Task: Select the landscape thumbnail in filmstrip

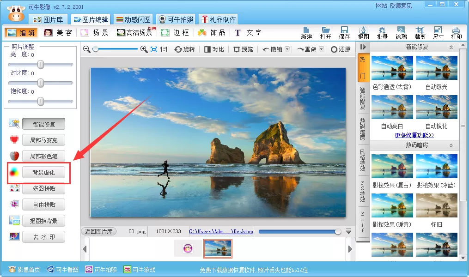Action: 218,249
